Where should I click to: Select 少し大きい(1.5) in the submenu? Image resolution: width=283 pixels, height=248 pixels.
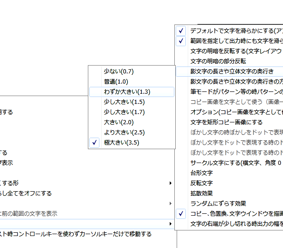pyautogui.click(x=124, y=102)
